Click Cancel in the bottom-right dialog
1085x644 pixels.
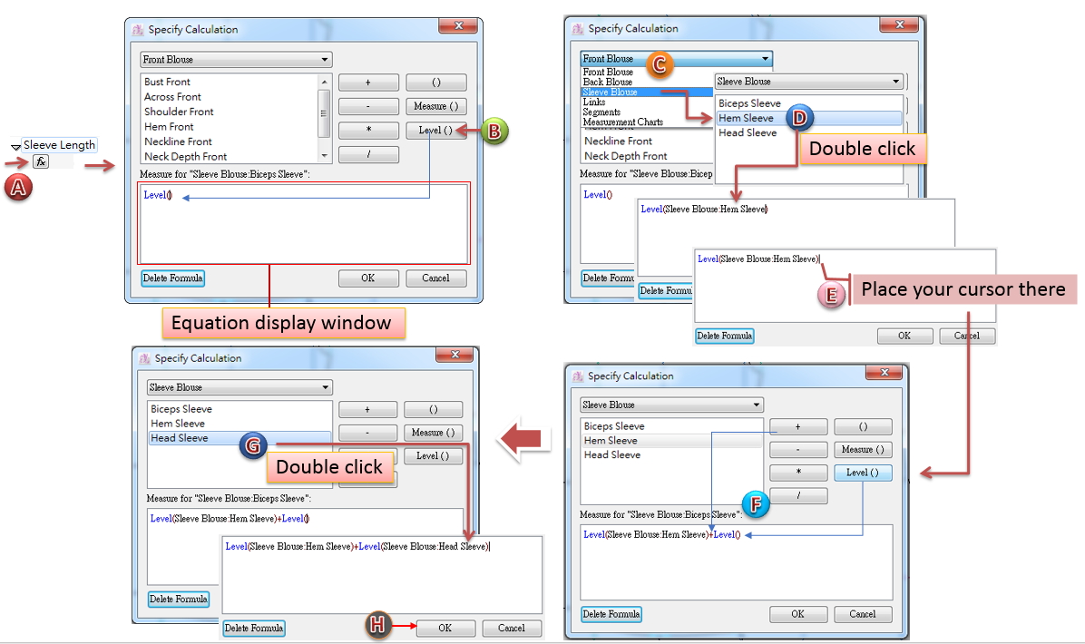[x=862, y=614]
